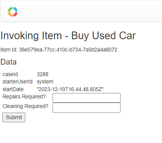
Task: Submit the Buy Used Car form
Action: pos(14,117)
